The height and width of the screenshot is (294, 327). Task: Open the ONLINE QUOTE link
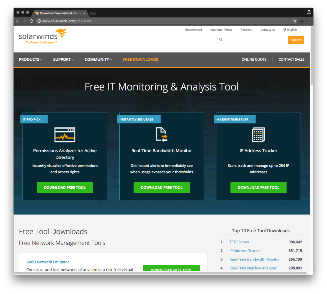tap(254, 59)
